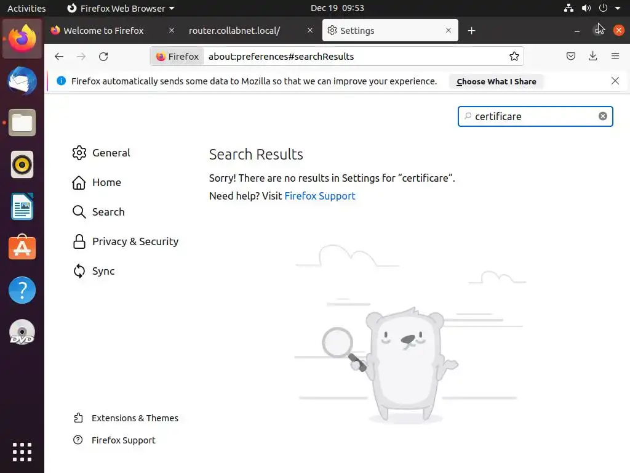The width and height of the screenshot is (630, 473).
Task: Open Privacy & Security settings
Action: (126, 241)
